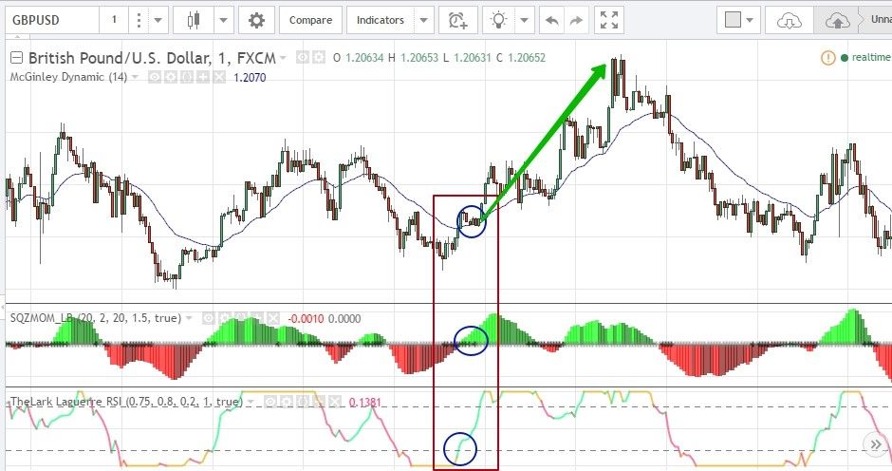Click the realtime status indicator
Image resolution: width=892 pixels, height=471 pixels.
click(x=865, y=58)
